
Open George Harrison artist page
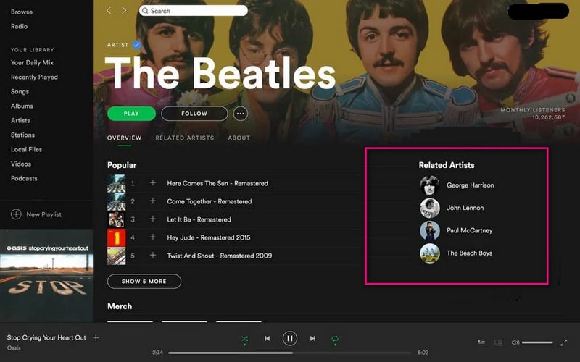tap(470, 185)
